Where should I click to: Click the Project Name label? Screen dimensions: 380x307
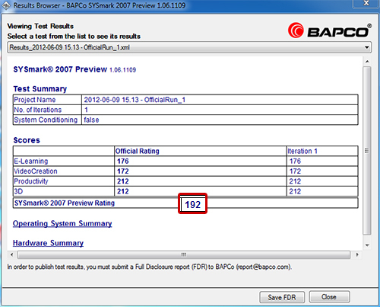(x=35, y=100)
